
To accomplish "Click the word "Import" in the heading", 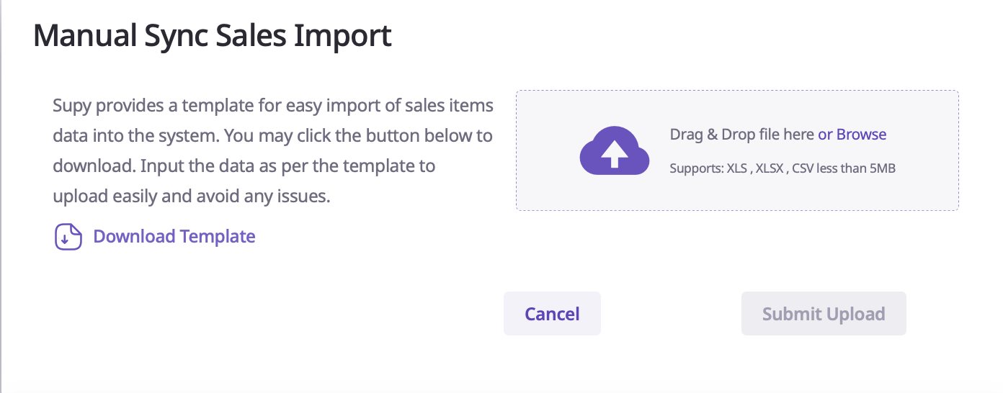I will pos(344,35).
